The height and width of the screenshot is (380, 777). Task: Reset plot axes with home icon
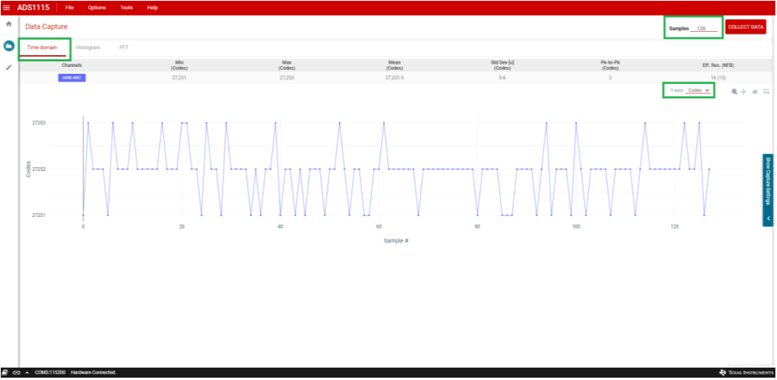755,92
